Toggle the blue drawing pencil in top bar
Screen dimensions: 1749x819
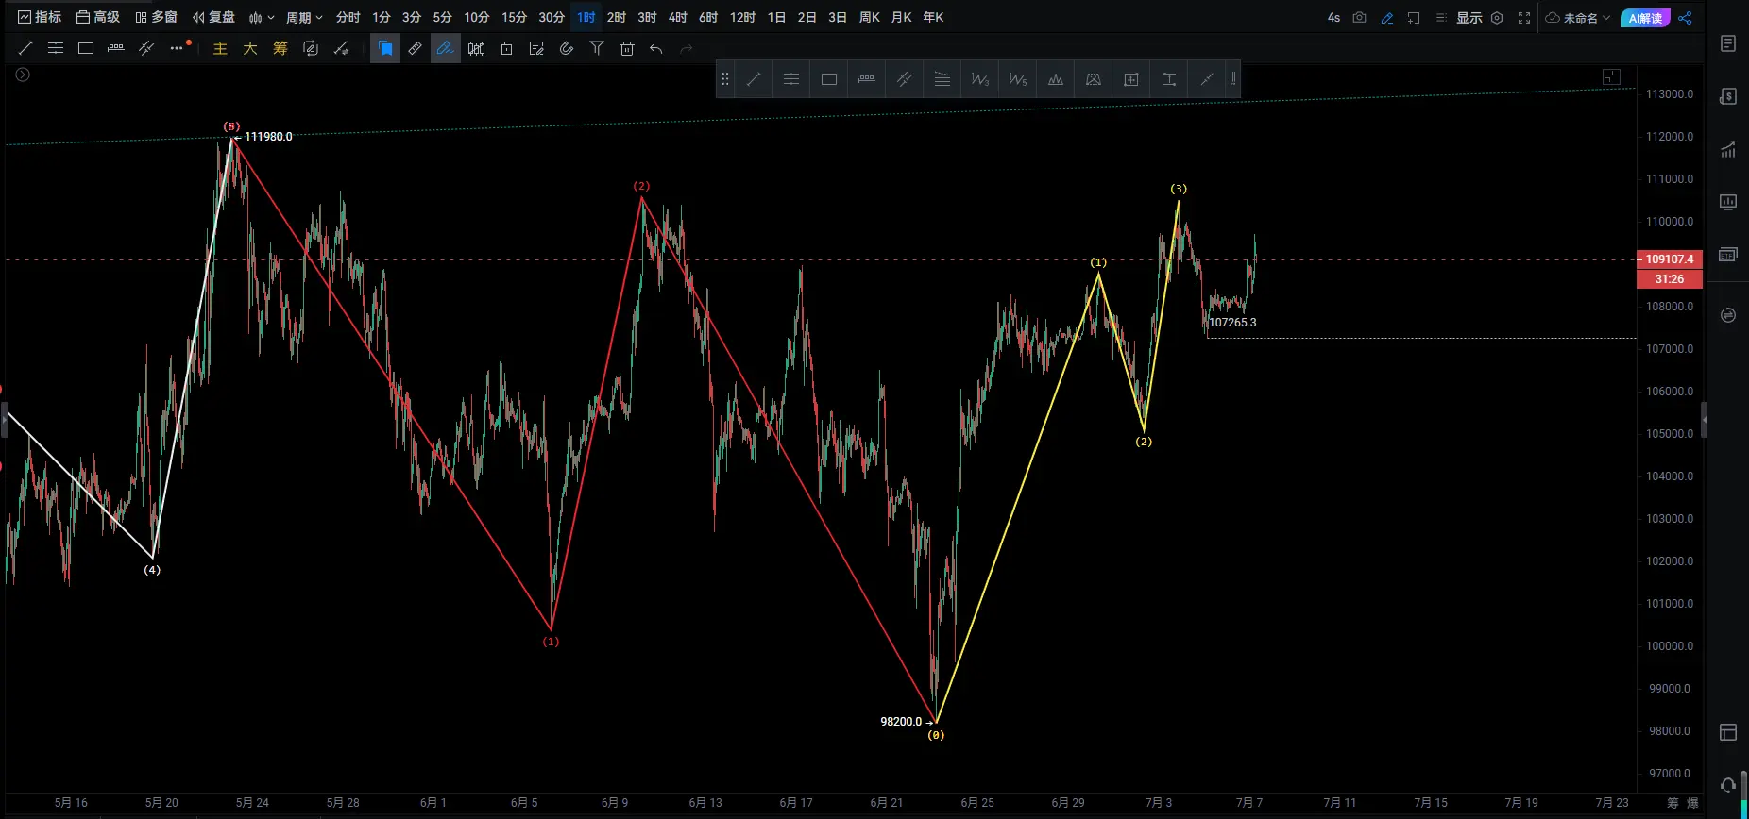click(x=1387, y=18)
